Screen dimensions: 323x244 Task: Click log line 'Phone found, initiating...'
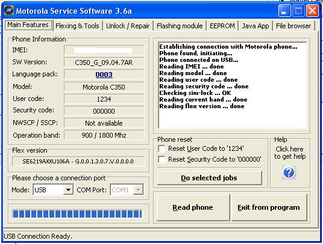tap(196, 53)
